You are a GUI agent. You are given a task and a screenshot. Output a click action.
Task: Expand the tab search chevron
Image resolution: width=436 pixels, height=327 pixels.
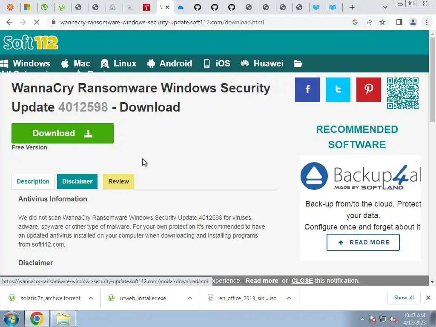(x=385, y=8)
